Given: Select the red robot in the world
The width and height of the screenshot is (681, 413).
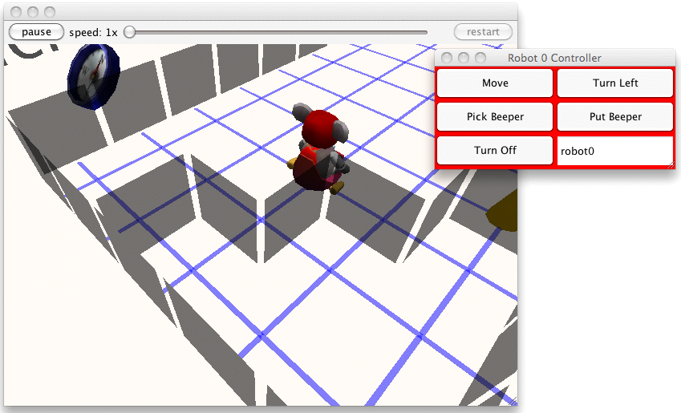Looking at the screenshot, I should tap(319, 149).
